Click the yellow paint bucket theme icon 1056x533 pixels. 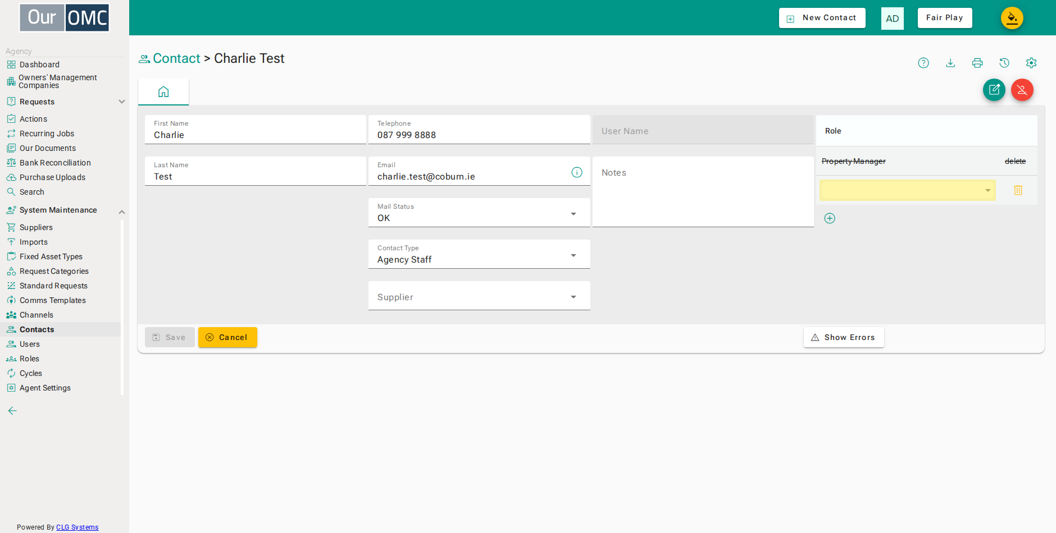1012,18
